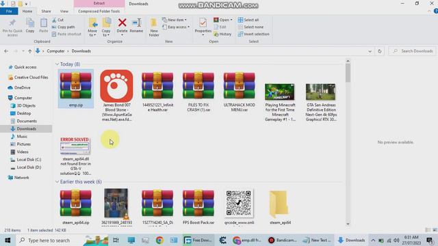This screenshot has height=246, width=438.
Task: Open the Compressed Folder Tools tab
Action: pyautogui.click(x=99, y=11)
